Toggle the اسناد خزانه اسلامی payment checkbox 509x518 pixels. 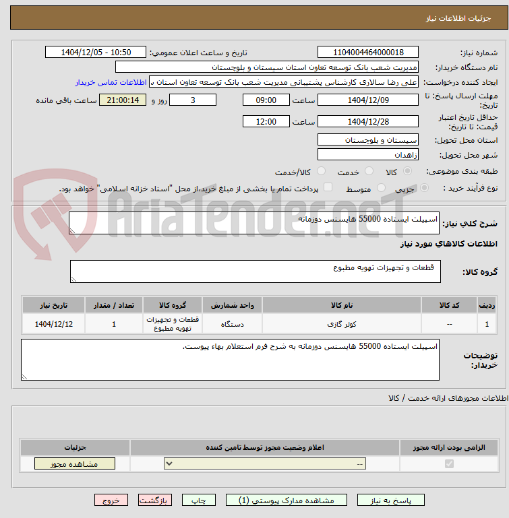click(328, 187)
